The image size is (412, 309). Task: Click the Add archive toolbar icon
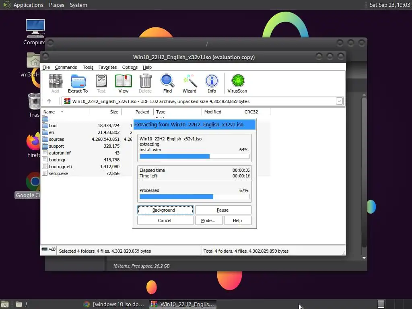(x=55, y=84)
